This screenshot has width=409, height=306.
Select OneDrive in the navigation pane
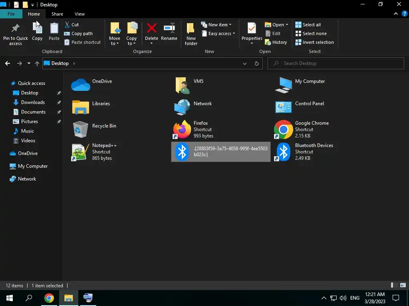click(x=28, y=153)
